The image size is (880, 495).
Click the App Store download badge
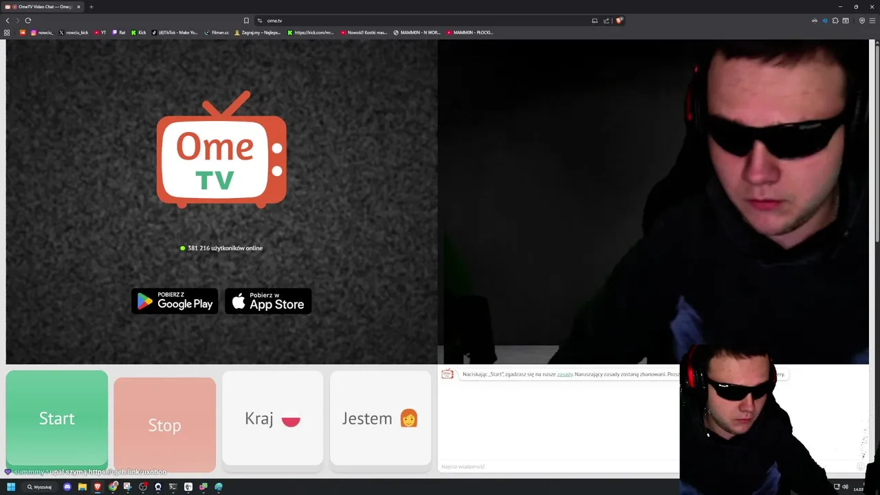268,301
